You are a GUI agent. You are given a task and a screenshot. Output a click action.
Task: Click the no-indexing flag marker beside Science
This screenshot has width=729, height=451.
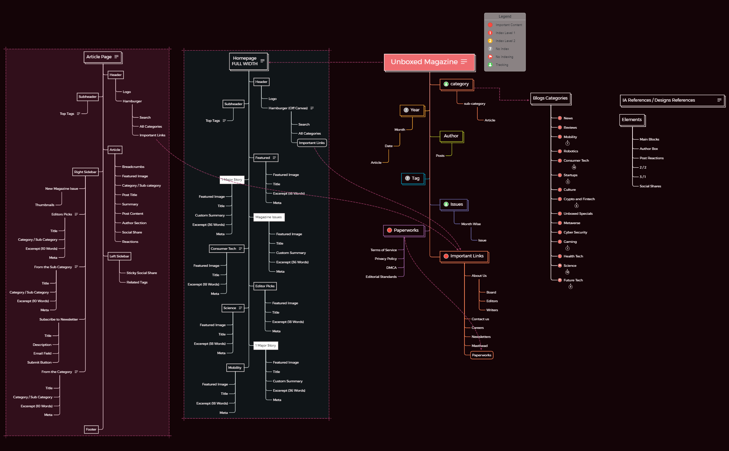(560, 266)
